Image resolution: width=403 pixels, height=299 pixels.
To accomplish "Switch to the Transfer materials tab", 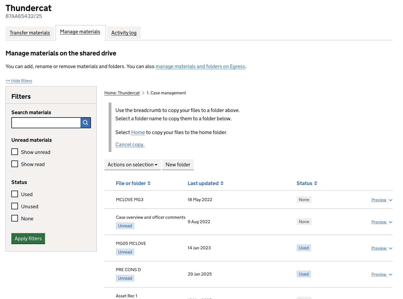I will tap(30, 33).
